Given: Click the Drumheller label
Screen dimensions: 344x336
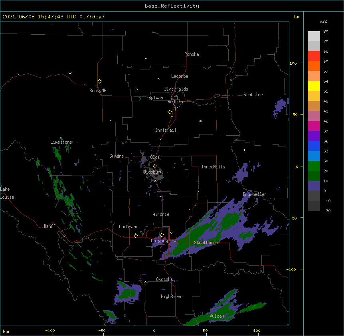Looking at the screenshot, I should tap(255, 194).
